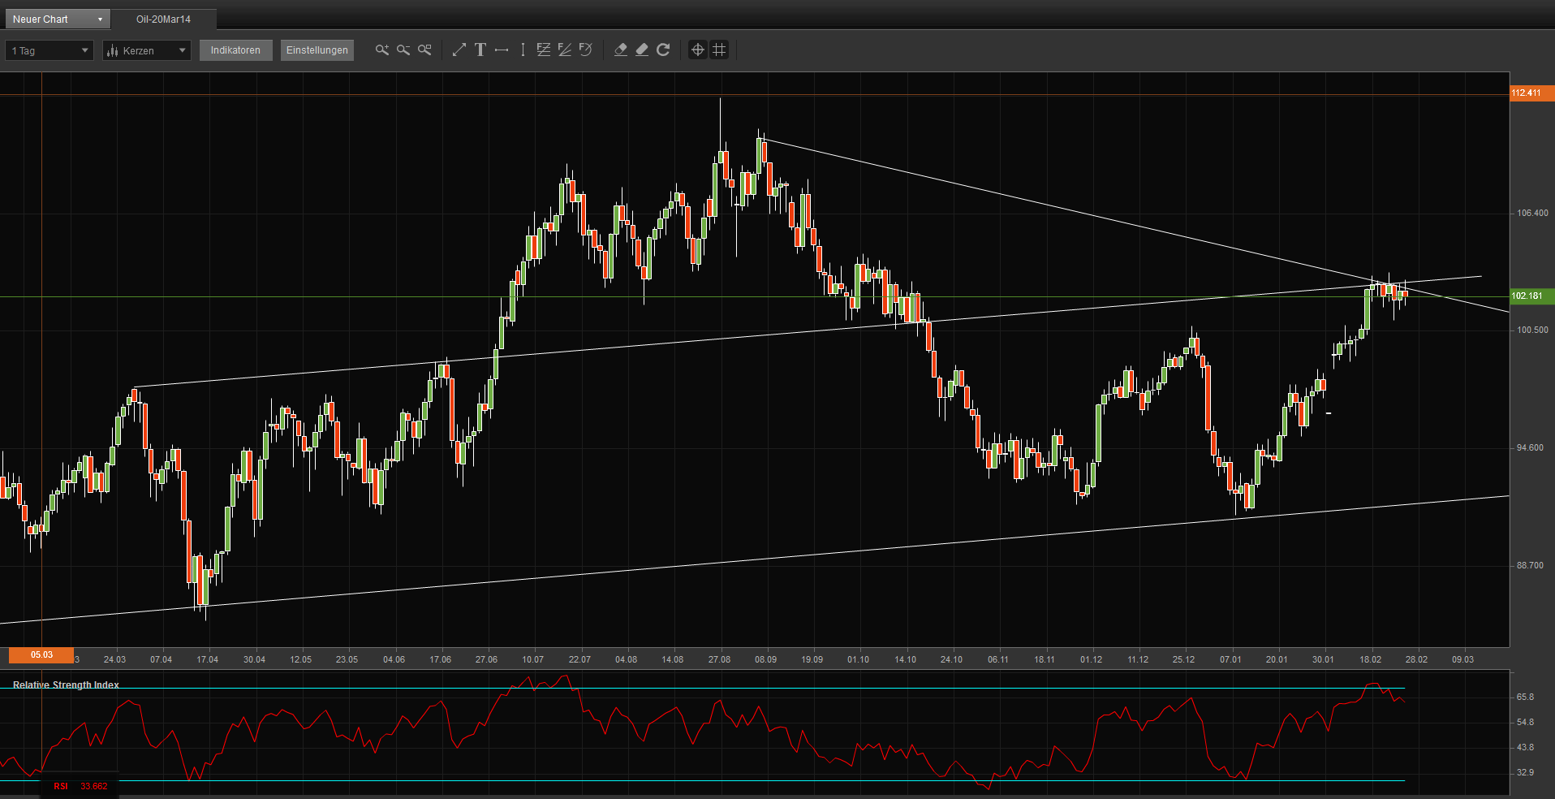Image resolution: width=1555 pixels, height=799 pixels.
Task: Toggle the zoom area selection tool
Action: coord(424,50)
